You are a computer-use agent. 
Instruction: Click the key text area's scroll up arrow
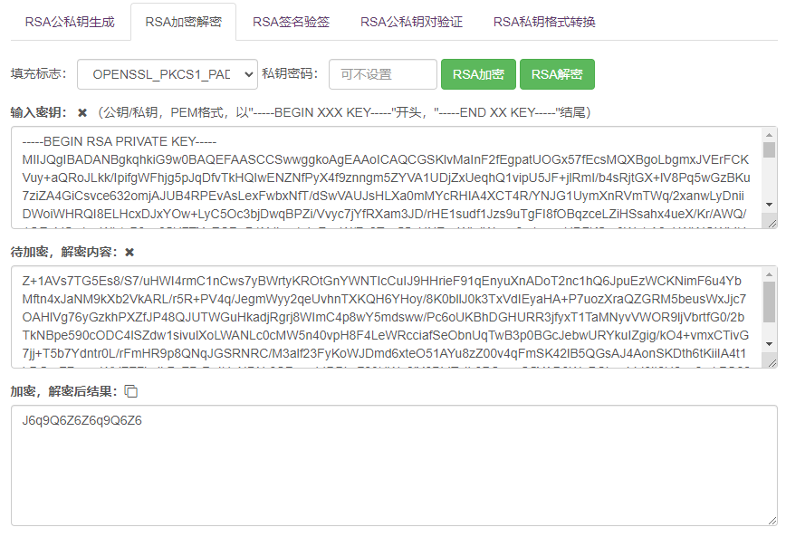coord(770,134)
